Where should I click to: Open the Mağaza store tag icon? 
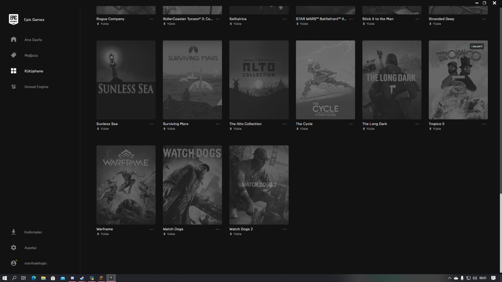pos(13,55)
